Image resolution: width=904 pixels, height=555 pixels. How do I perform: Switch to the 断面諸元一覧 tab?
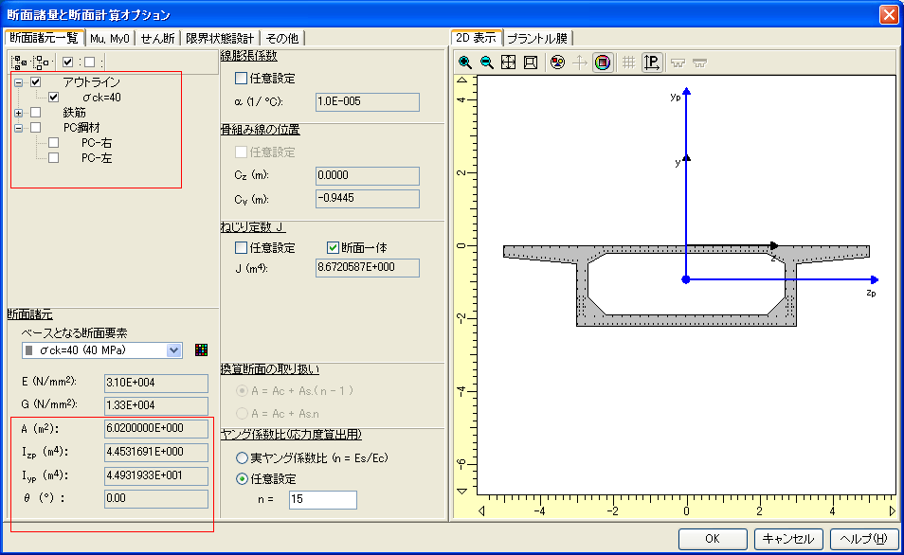click(x=45, y=38)
